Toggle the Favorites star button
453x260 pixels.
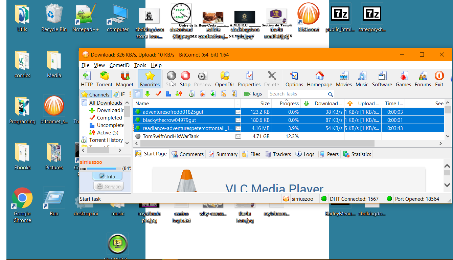point(150,79)
